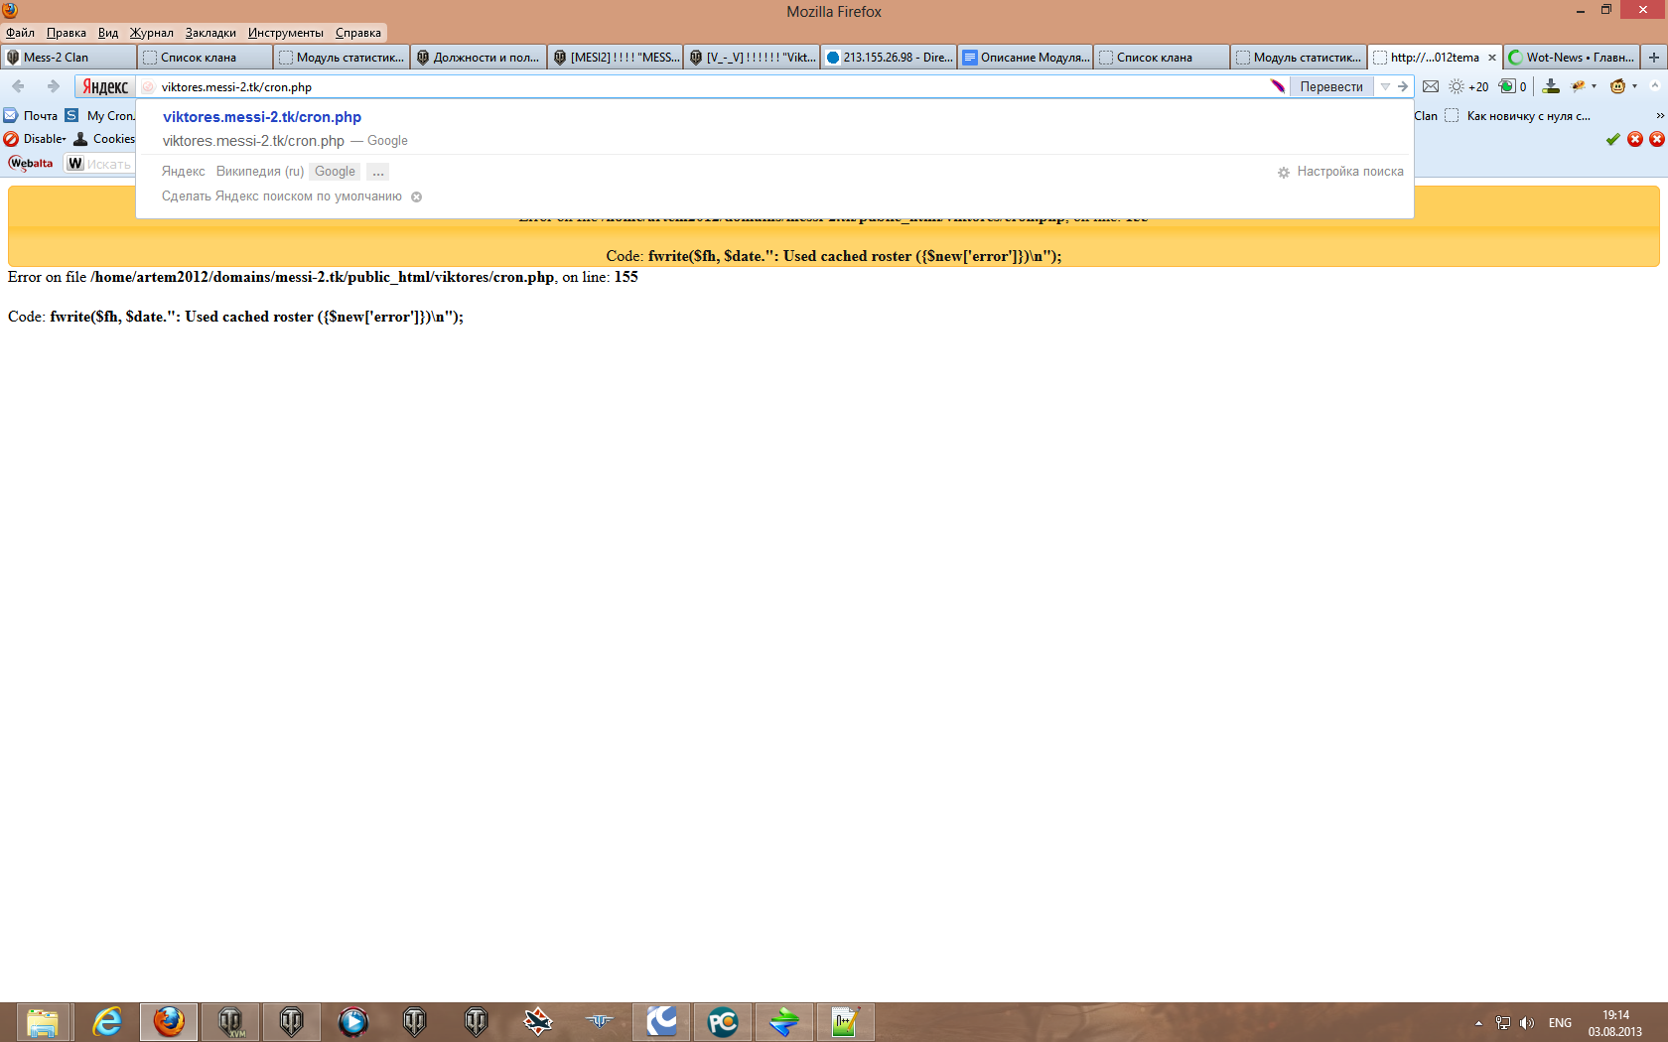Click the Yandex mail envelope icon

click(1431, 86)
